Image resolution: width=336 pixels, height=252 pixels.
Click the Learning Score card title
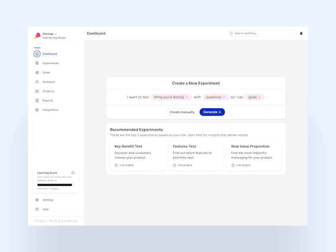pos(47,173)
